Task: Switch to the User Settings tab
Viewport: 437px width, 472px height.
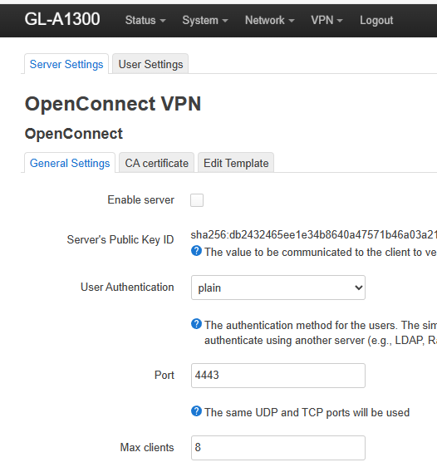Action: [x=150, y=64]
